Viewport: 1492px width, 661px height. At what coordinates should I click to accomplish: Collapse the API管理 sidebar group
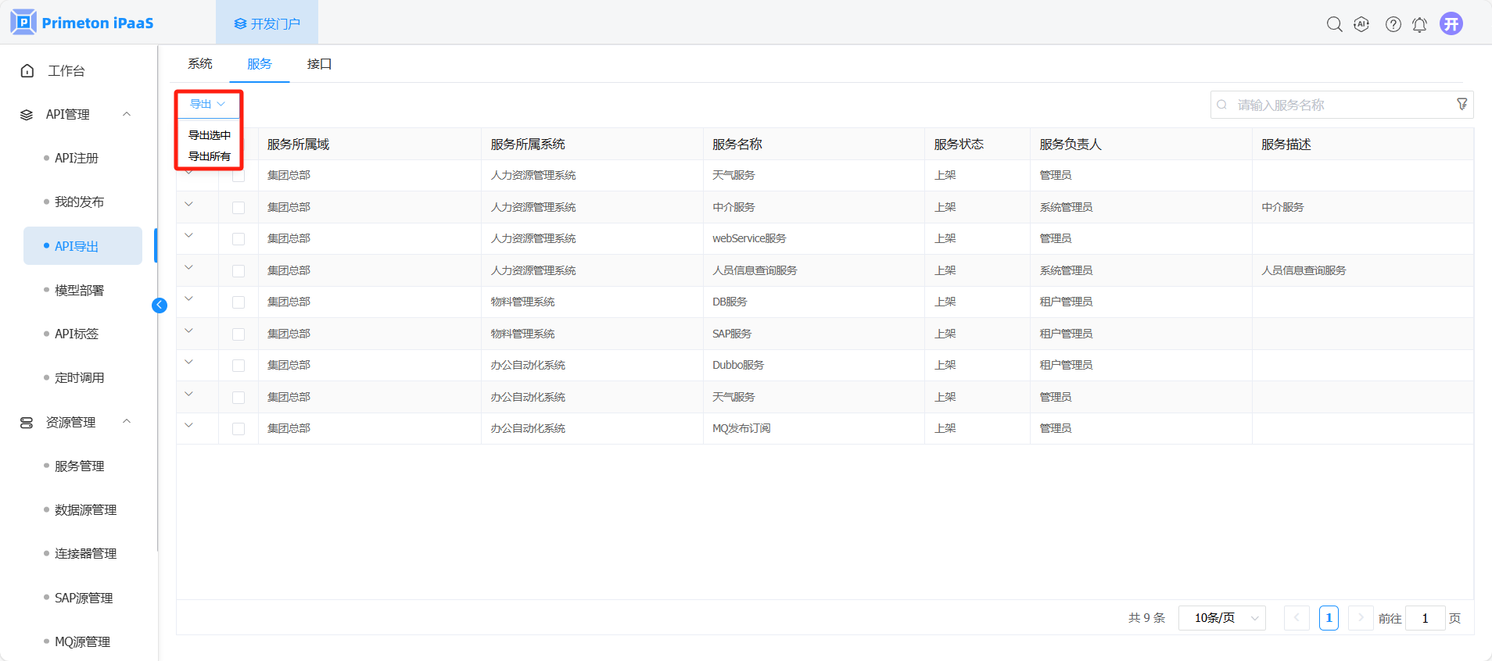coord(127,114)
